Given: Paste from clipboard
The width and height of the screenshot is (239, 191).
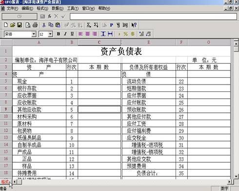Looking at the screenshot, I should [x=58, y=25].
